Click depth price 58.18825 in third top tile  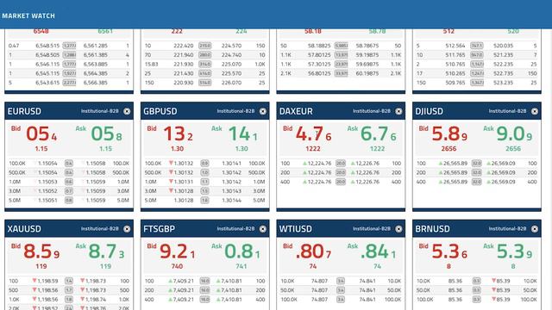click(x=319, y=46)
